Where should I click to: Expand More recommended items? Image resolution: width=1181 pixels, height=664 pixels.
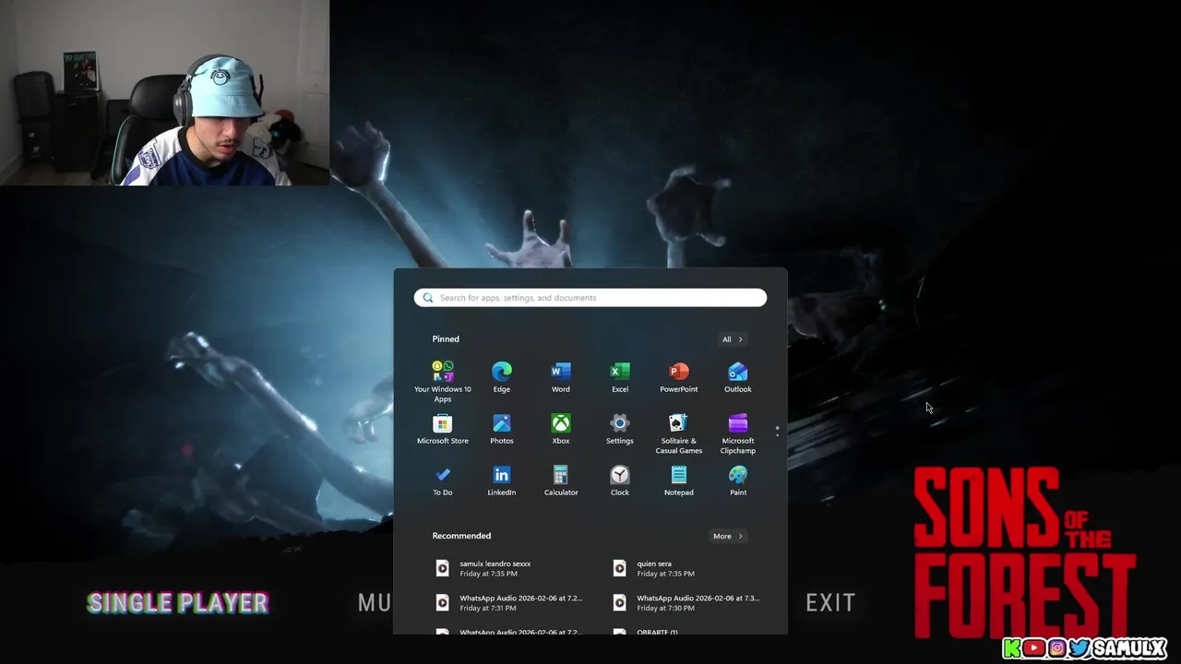tap(727, 536)
